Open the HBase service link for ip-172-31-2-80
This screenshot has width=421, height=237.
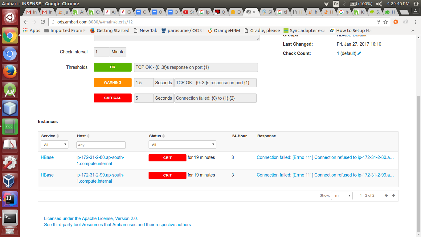[47, 157]
